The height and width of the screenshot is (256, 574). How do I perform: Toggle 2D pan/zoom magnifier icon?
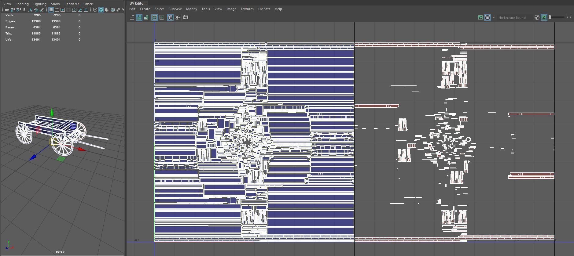coord(36,10)
